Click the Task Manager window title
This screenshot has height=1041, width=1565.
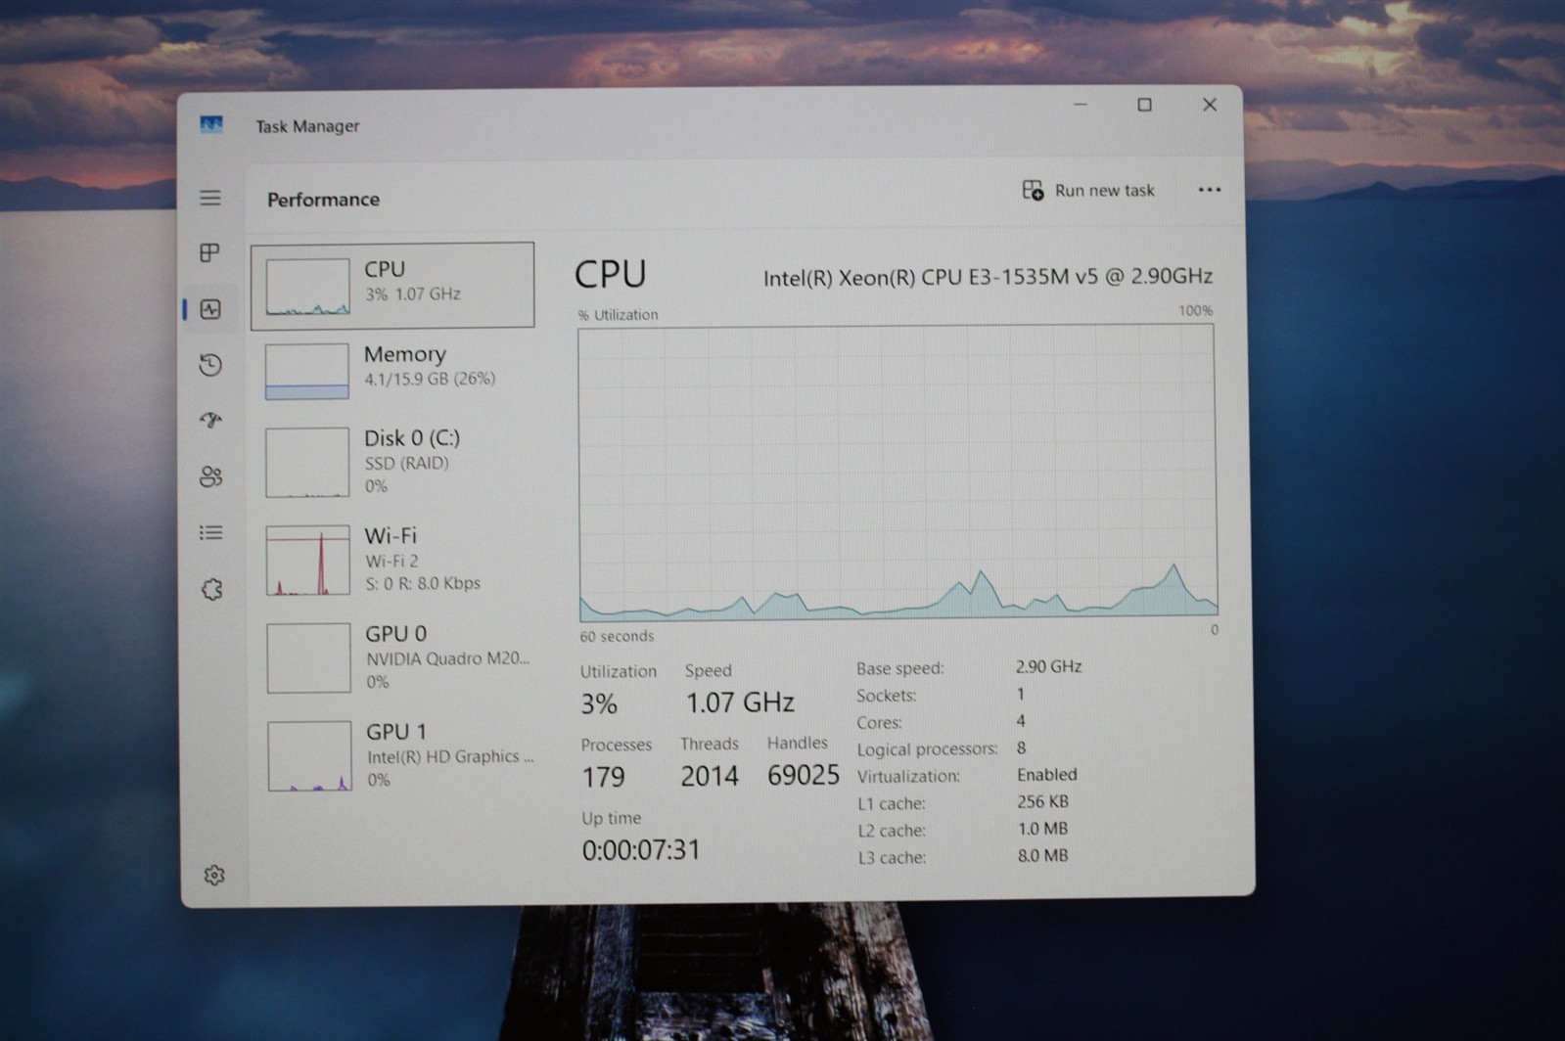pos(307,126)
